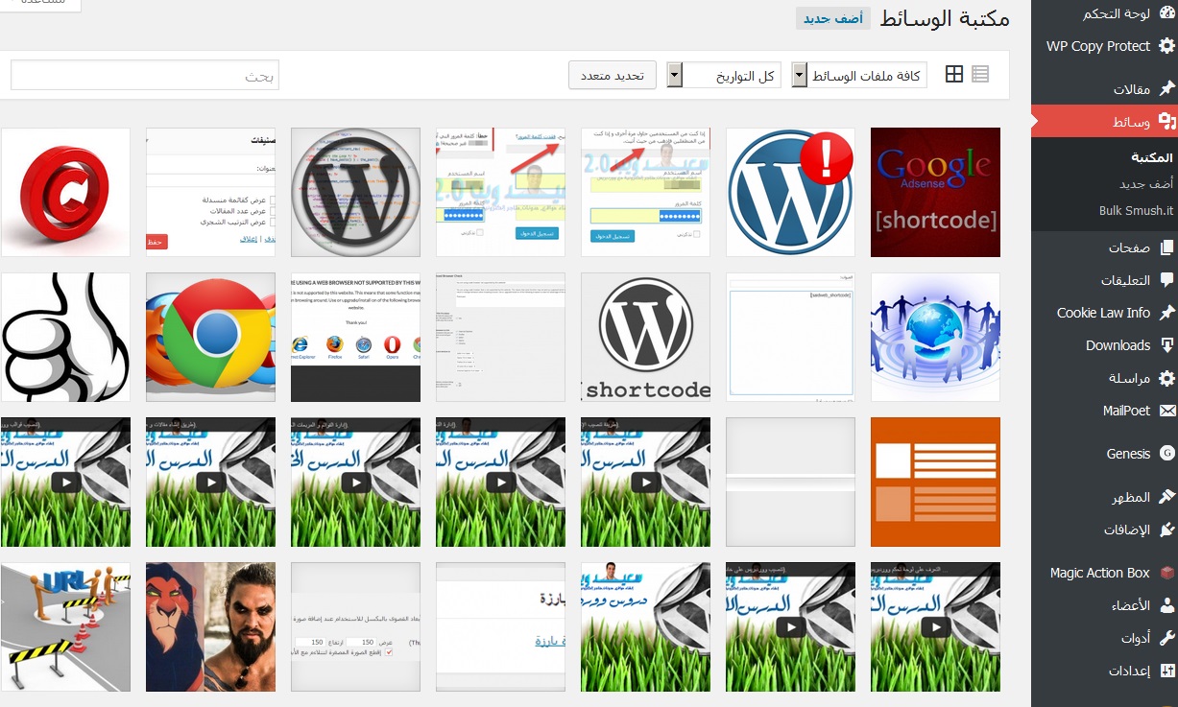Click the بحث search field
Screen dimensions: 1178x707
click(x=145, y=76)
